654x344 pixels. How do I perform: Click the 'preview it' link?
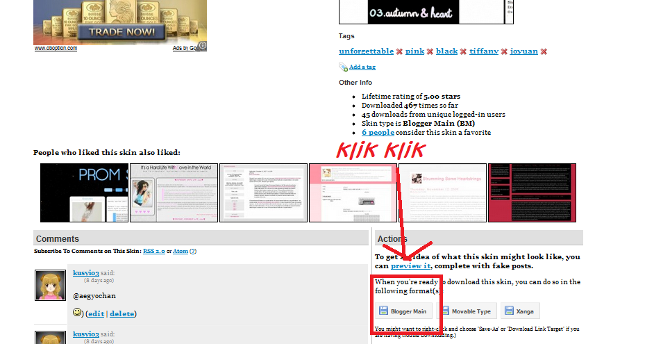410,265
